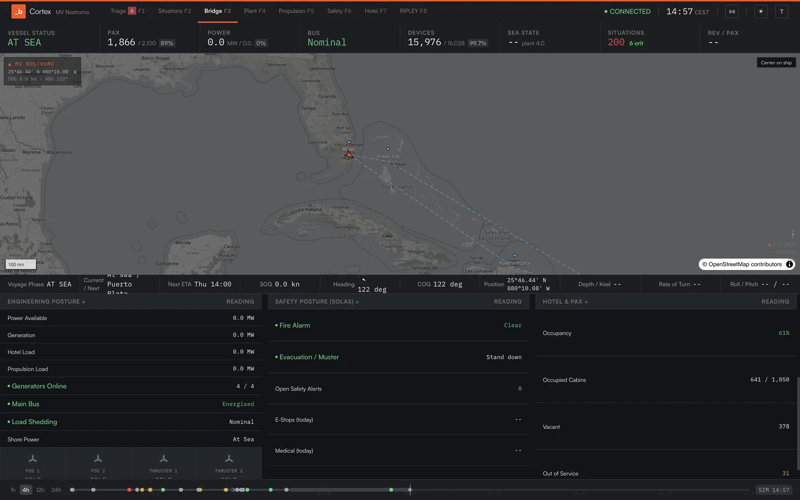Image resolution: width=800 pixels, height=500 pixels.
Task: Toggle light theme with the sun icon
Action: click(761, 11)
